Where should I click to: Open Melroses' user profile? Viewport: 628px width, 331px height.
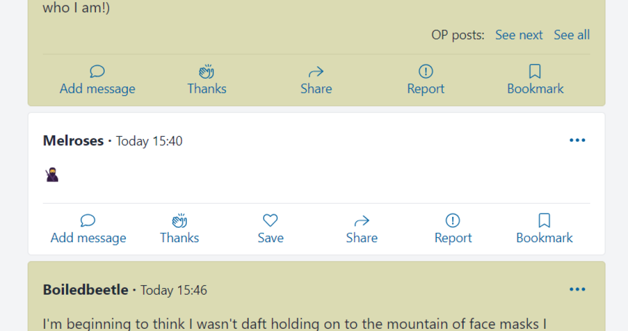point(73,141)
